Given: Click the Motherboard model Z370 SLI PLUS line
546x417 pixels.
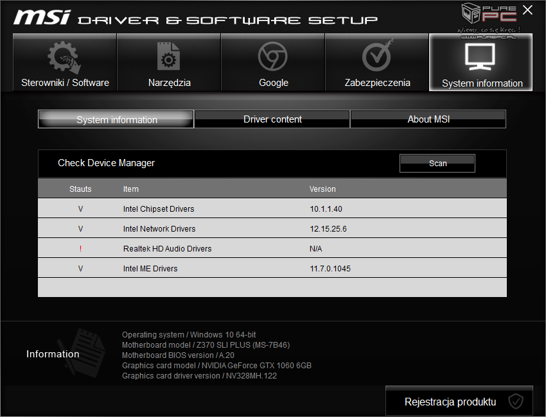Looking at the screenshot, I should [206, 345].
